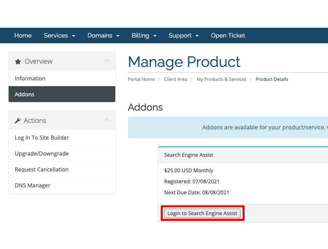Expand the Support dropdown menu
Image resolution: width=328 pixels, height=249 pixels.
pos(183,36)
